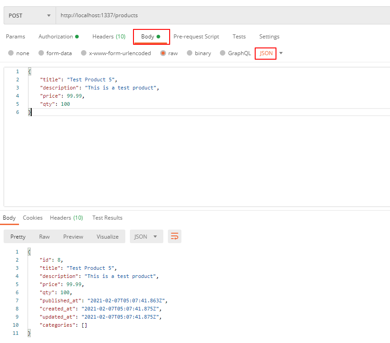Switch to the Params tab
The image size is (390, 343).
(x=15, y=37)
